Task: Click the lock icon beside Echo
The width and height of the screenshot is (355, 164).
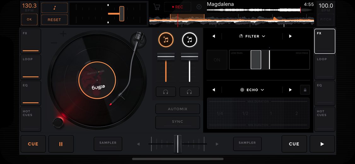Action: [305, 90]
